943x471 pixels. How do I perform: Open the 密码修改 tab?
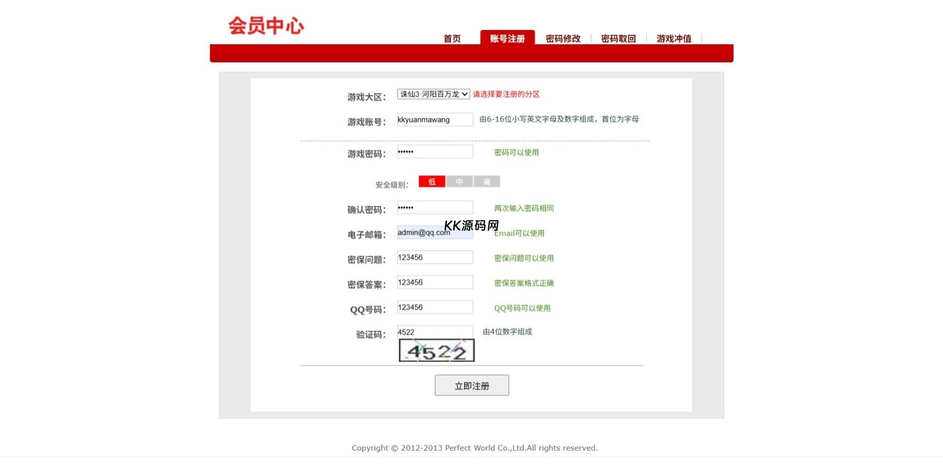(563, 38)
